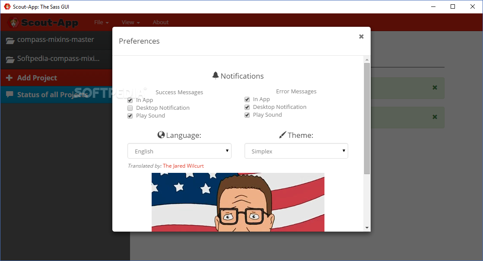Open The Jared Wilcurt translator link
The image size is (483, 261).
[x=183, y=166]
